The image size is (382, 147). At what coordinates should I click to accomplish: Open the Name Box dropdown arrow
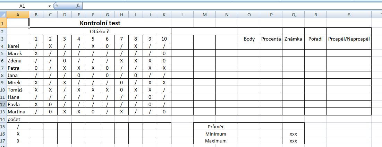[50, 6]
